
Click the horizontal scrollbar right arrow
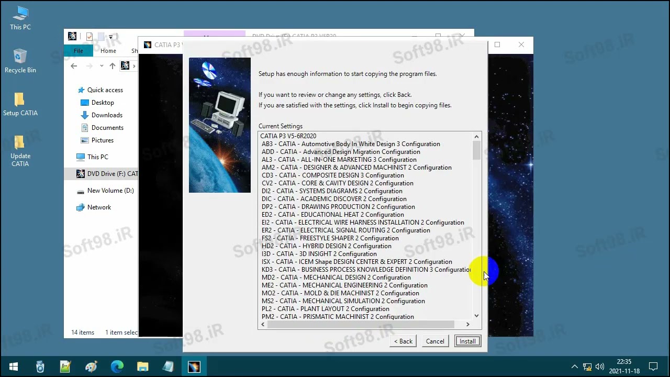468,325
